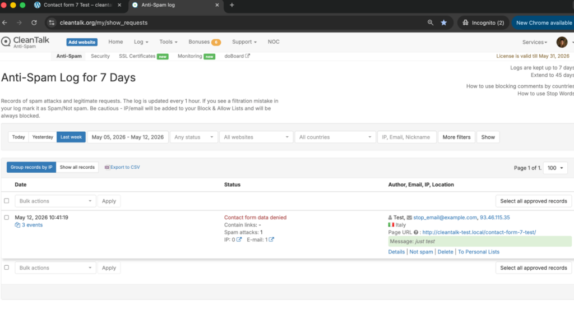The width and height of the screenshot is (574, 323).
Task: Click the top Apply button
Action: [x=109, y=201]
